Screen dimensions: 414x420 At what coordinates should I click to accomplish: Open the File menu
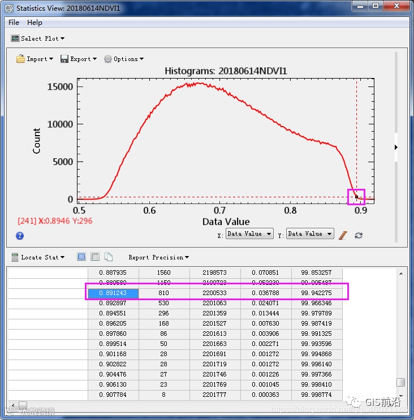click(x=14, y=22)
